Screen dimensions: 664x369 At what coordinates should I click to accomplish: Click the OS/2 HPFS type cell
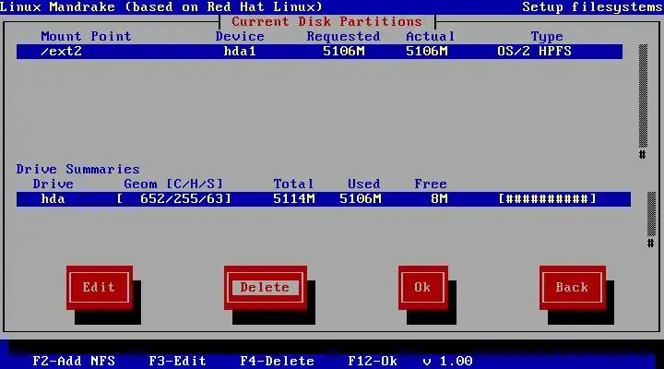click(534, 52)
